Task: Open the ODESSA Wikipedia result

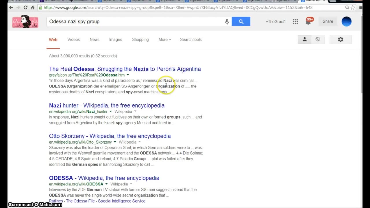Action: point(104,178)
